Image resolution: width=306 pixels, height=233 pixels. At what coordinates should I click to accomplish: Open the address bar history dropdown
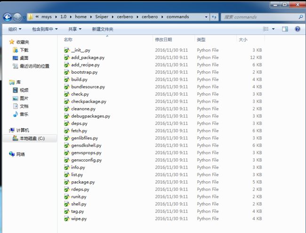tap(206, 17)
